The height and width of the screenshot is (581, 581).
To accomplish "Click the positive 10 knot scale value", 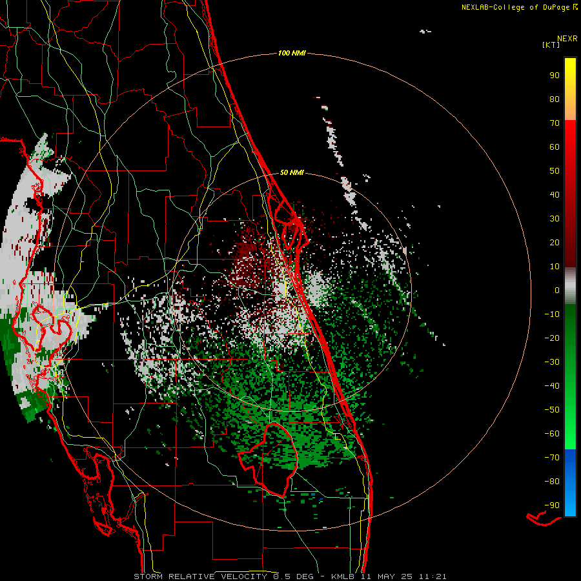I will coord(555,267).
